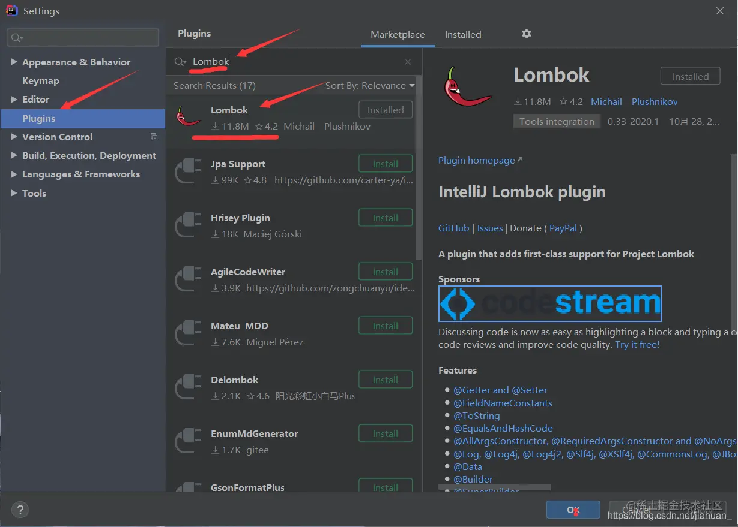Click the Hrisey Plugin icon

pos(188,224)
